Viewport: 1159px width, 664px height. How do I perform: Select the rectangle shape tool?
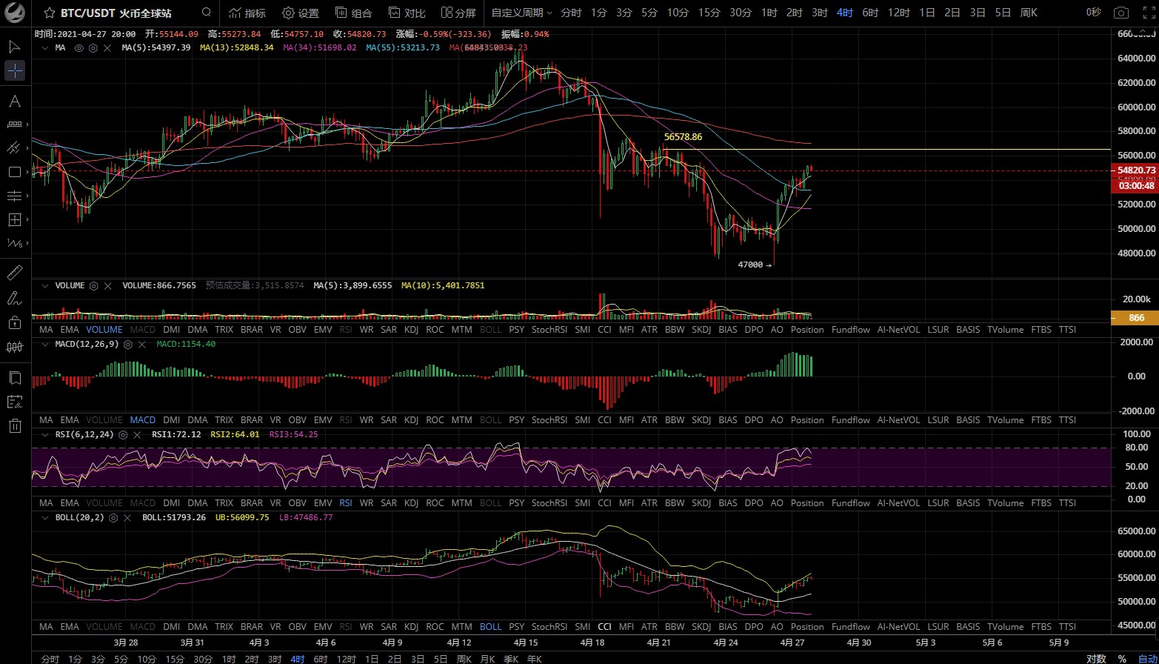coord(15,172)
